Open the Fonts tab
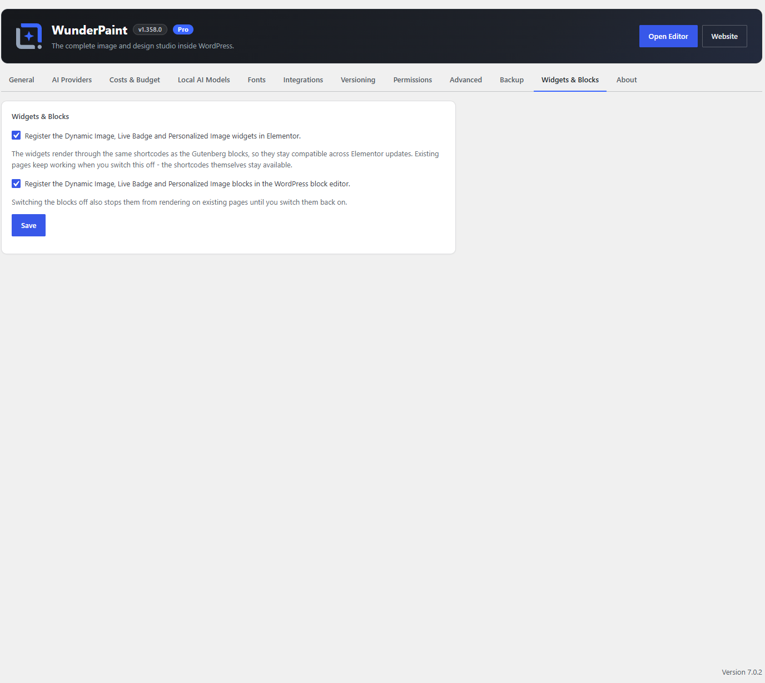Viewport: 765px width, 683px height. [257, 80]
